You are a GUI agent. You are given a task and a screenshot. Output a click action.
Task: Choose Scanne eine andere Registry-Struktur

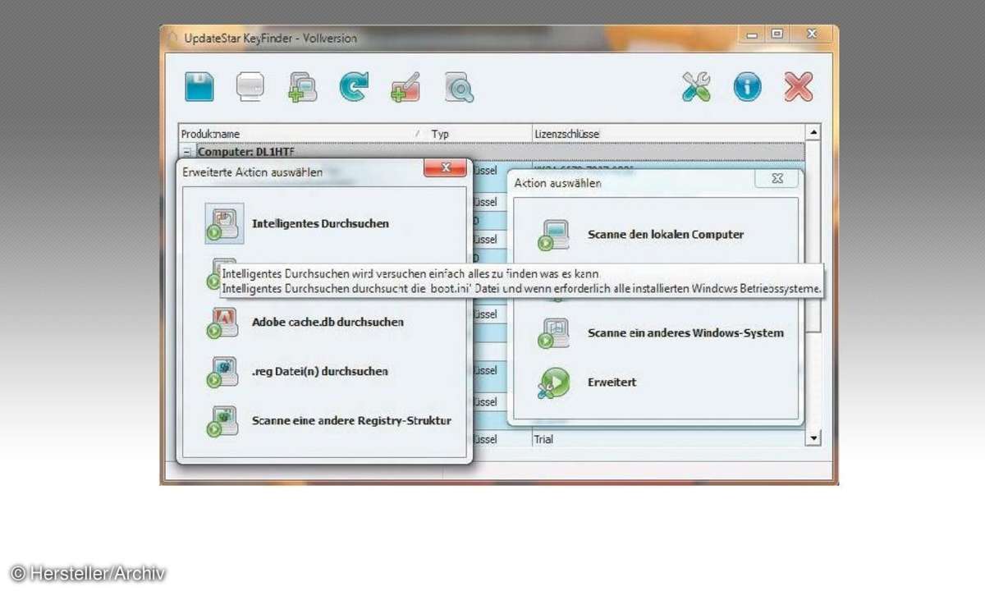[351, 420]
